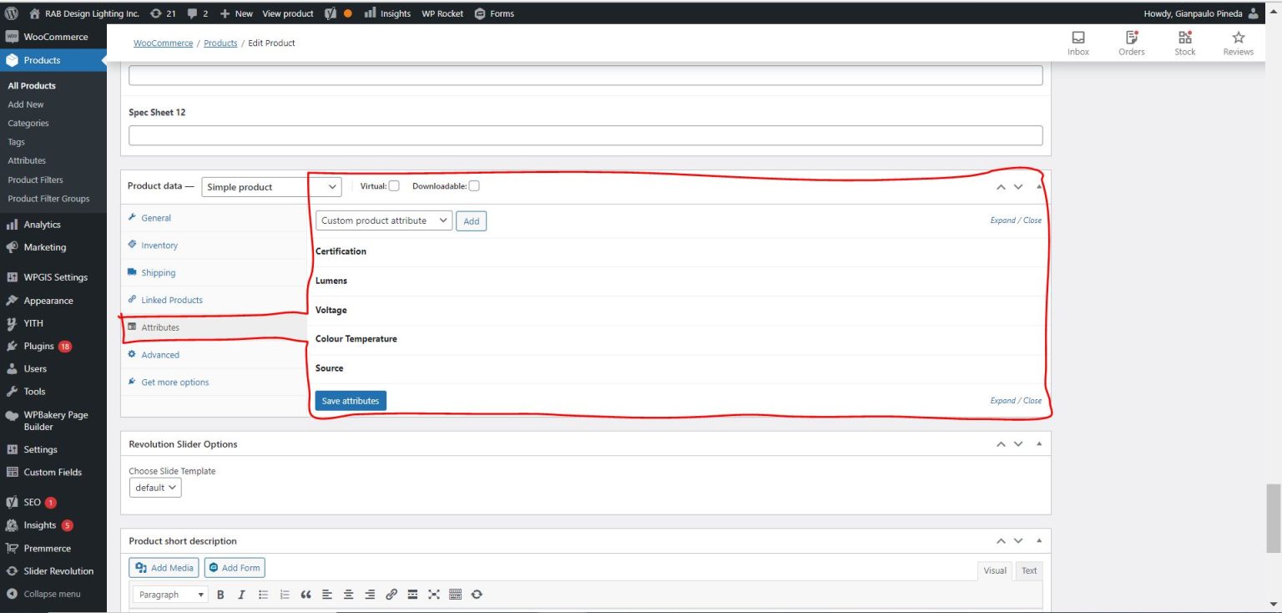Check the Downloadable checkbox

pyautogui.click(x=473, y=186)
